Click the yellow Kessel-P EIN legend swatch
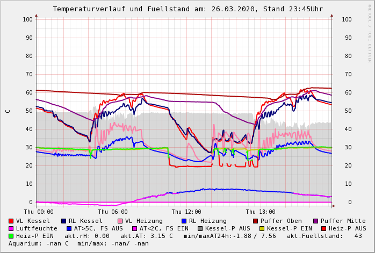Screen dimensions: 375x253 [262, 229]
